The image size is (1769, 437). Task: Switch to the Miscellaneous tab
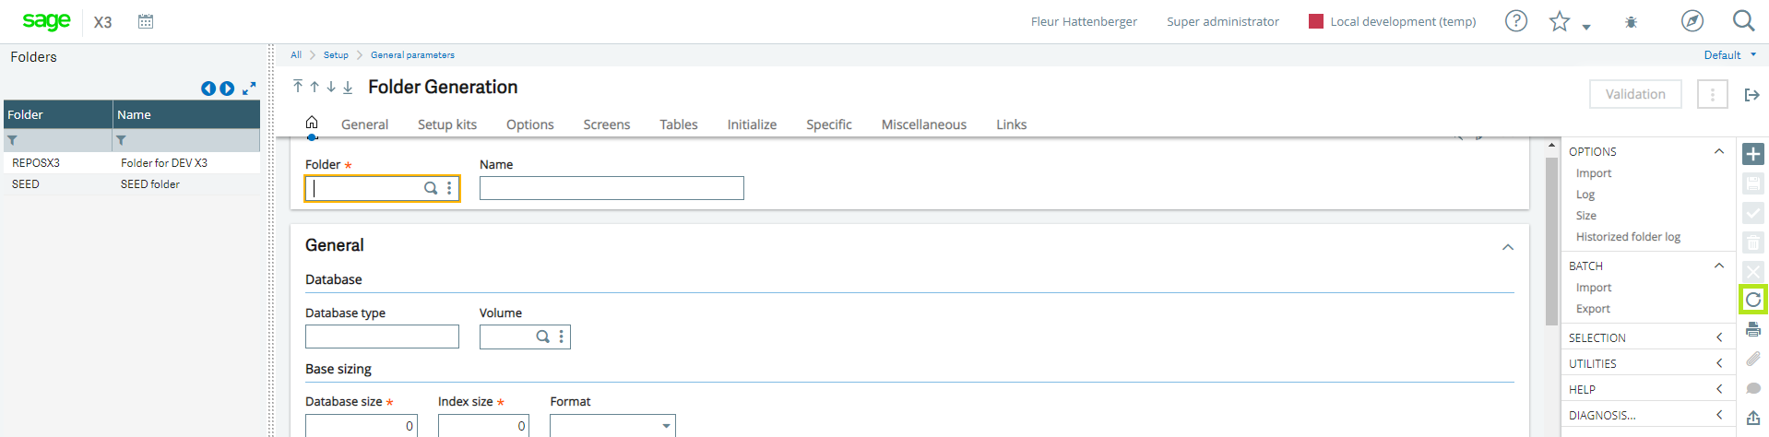click(923, 124)
